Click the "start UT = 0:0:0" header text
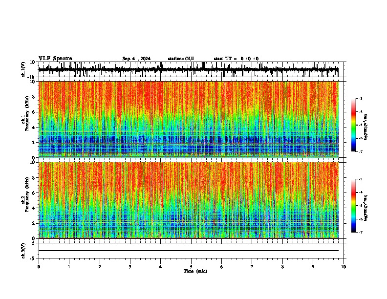This screenshot has width=387, height=299. pyautogui.click(x=236, y=59)
